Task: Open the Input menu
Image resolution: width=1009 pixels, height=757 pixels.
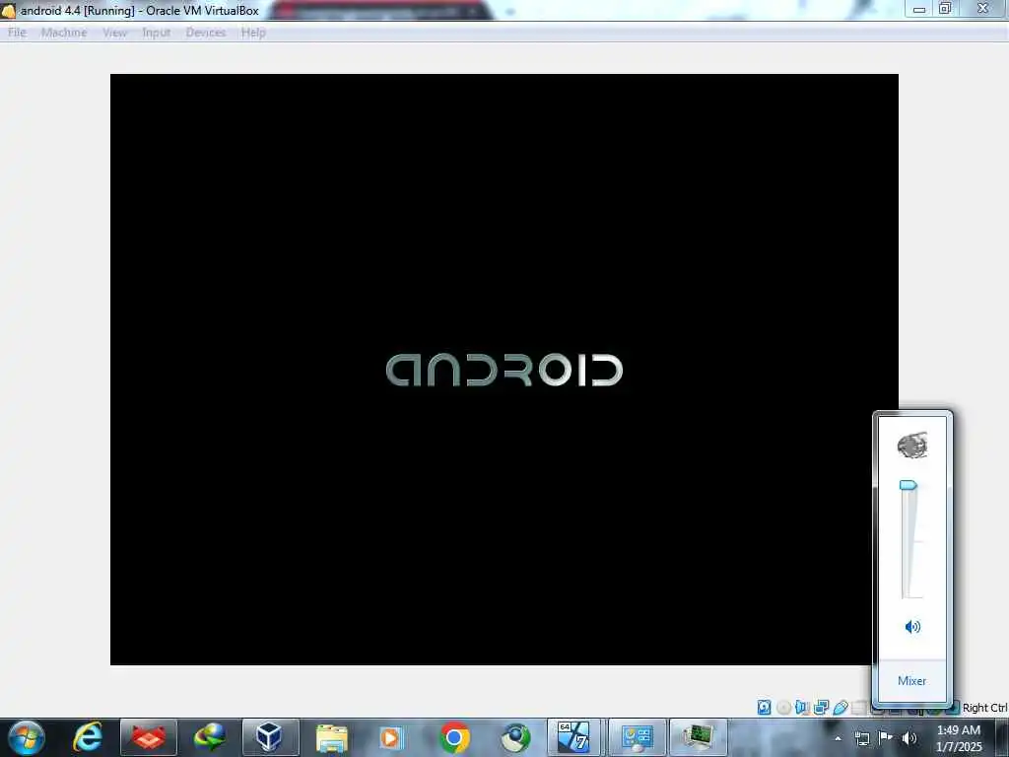Action: point(157,33)
